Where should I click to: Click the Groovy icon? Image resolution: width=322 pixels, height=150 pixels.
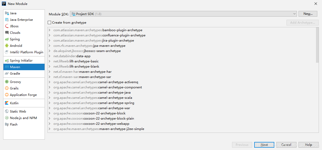[x=7, y=82]
